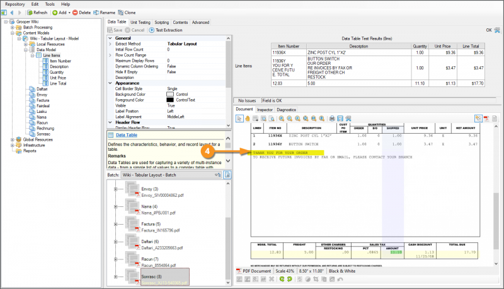
Task: Click the batch list vertical scrollbar
Action: click(228, 233)
